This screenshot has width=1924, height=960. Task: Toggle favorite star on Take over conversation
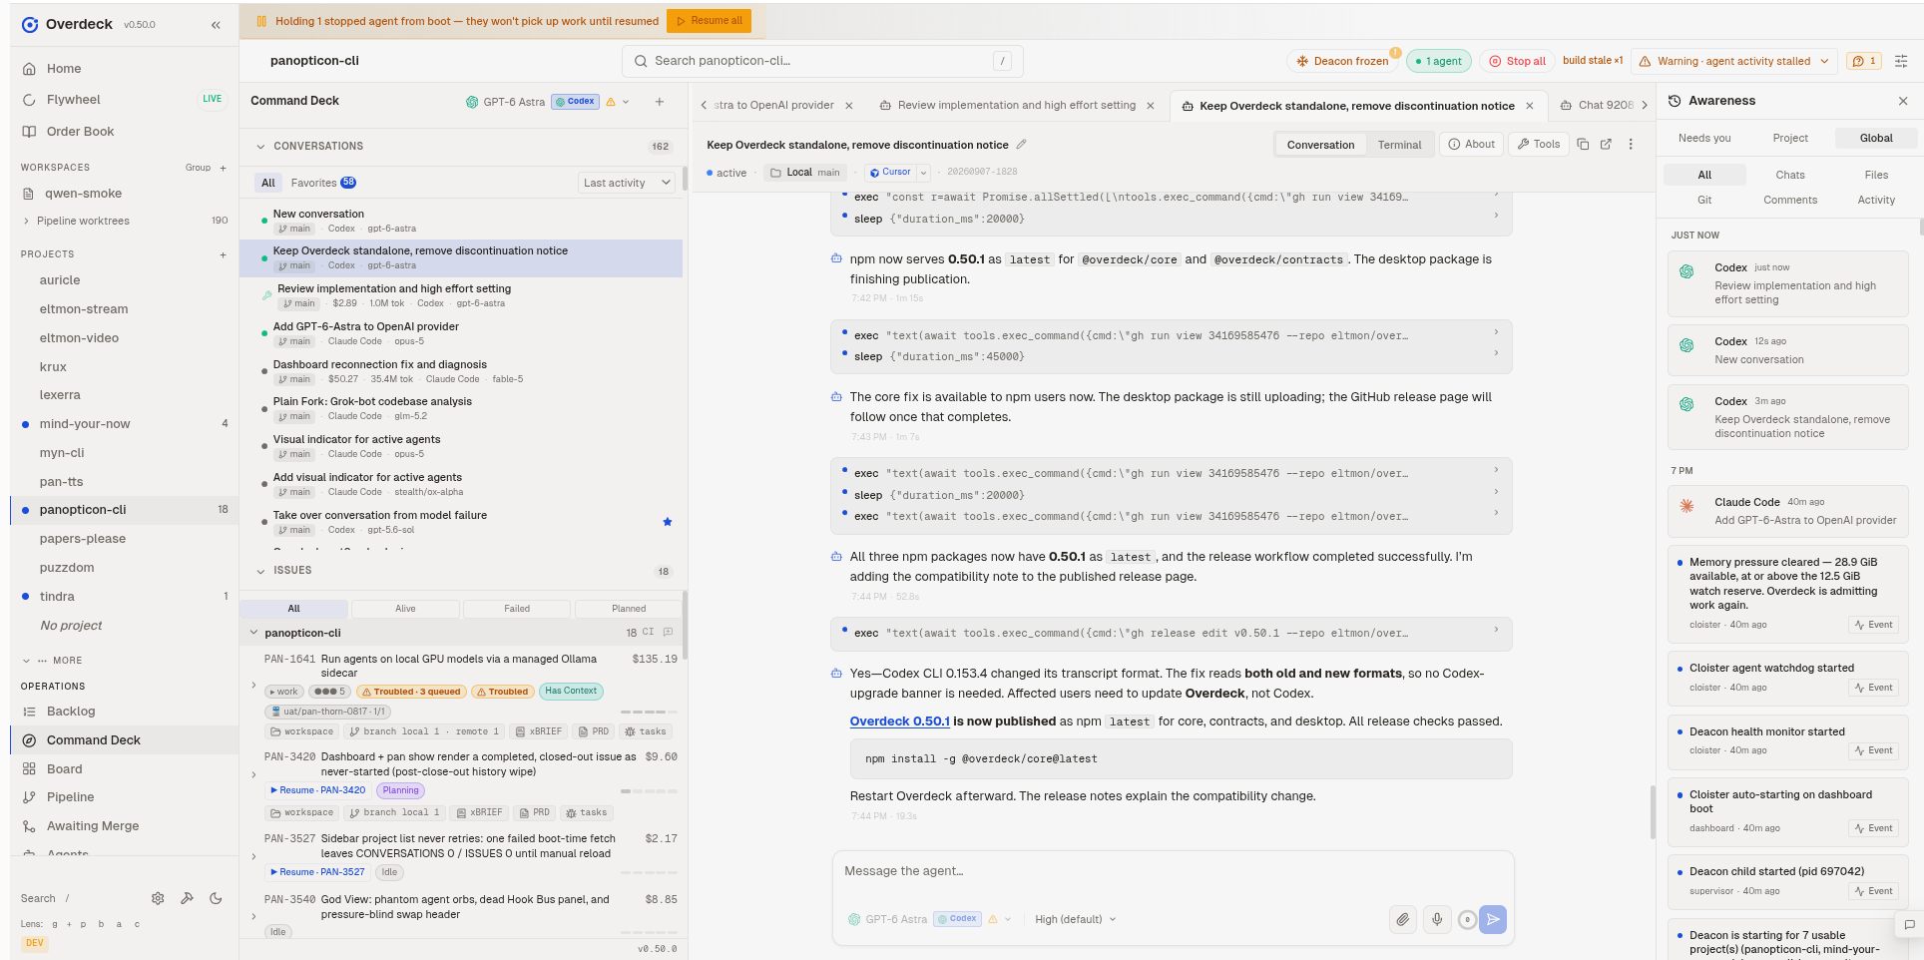[x=668, y=522]
